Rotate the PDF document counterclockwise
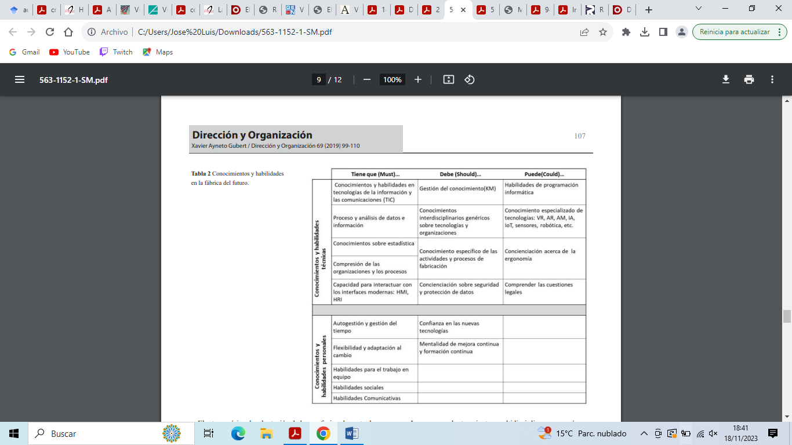The width and height of the screenshot is (792, 445). coord(470,80)
